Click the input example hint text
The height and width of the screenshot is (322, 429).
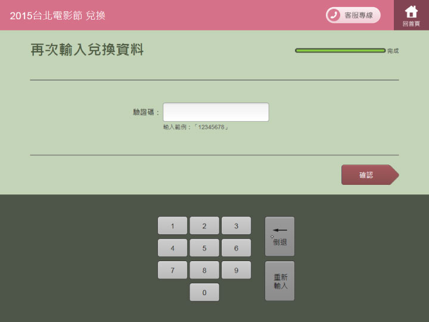(196, 128)
